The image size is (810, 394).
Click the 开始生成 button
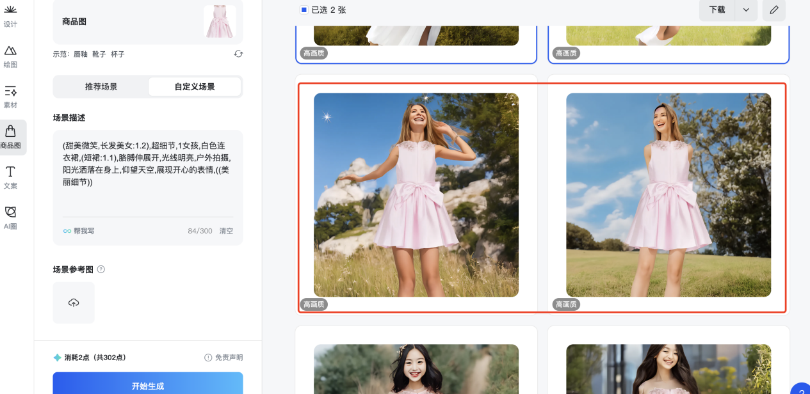click(148, 386)
